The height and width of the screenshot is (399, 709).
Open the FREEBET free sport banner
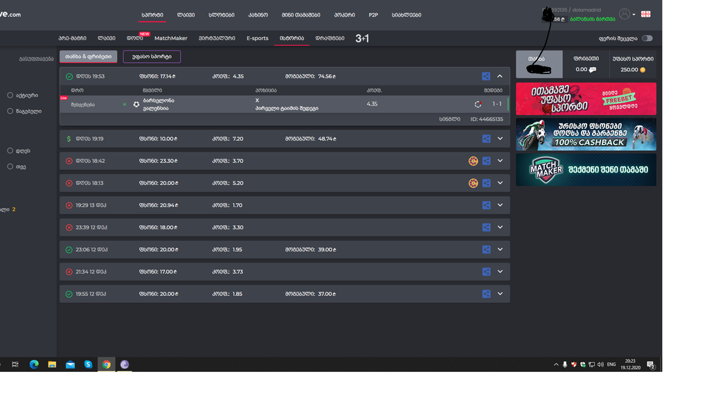coord(586,98)
